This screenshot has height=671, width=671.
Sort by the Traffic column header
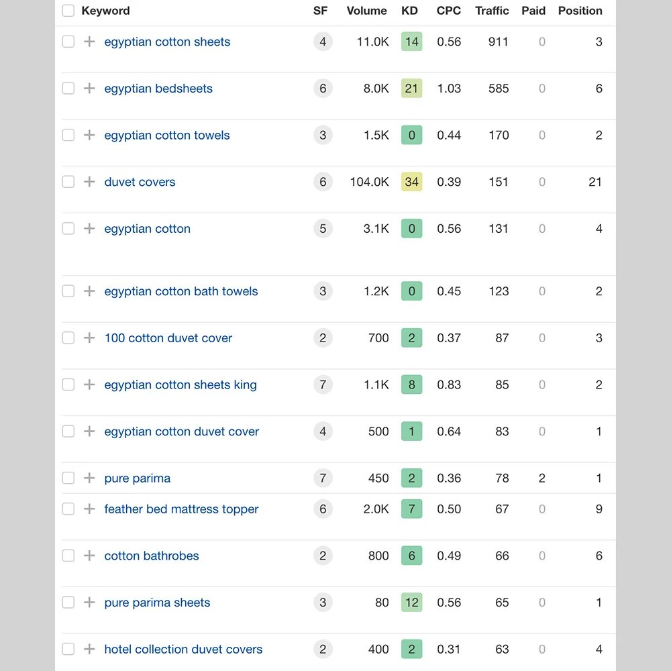click(493, 11)
